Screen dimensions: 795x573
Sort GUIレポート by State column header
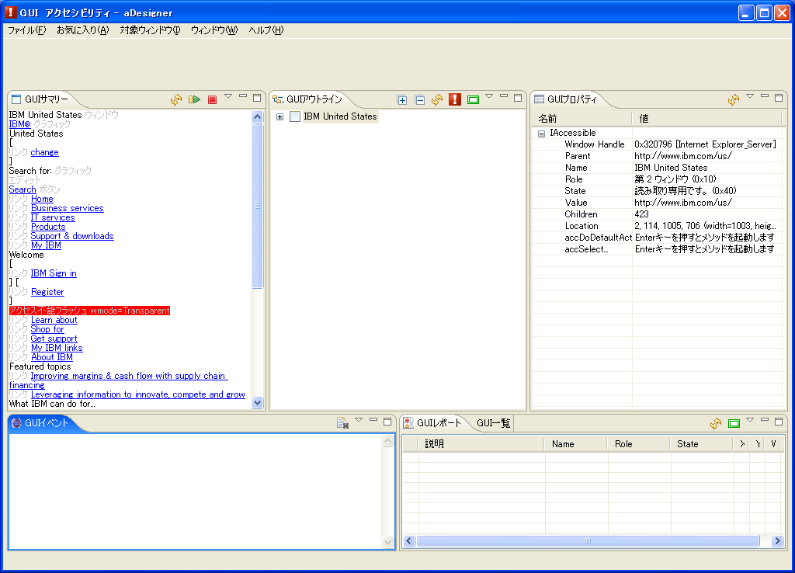click(702, 444)
